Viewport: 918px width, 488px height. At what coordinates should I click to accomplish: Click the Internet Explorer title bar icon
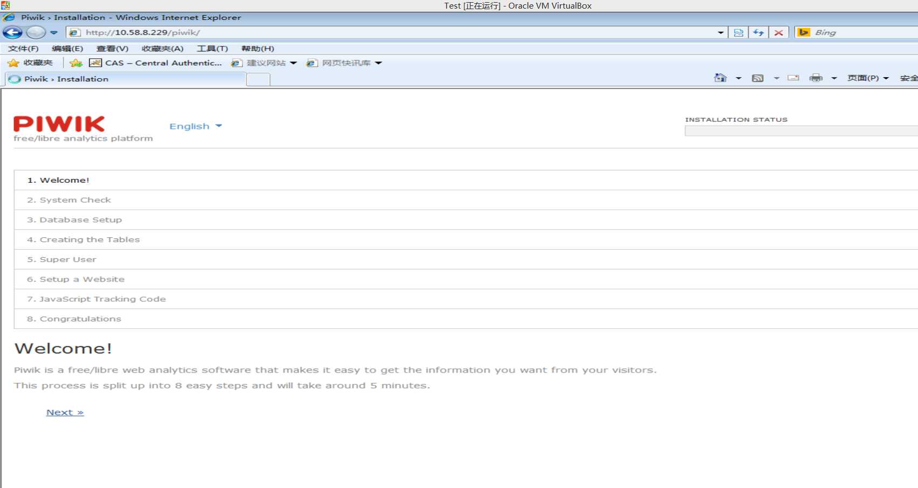pyautogui.click(x=9, y=17)
